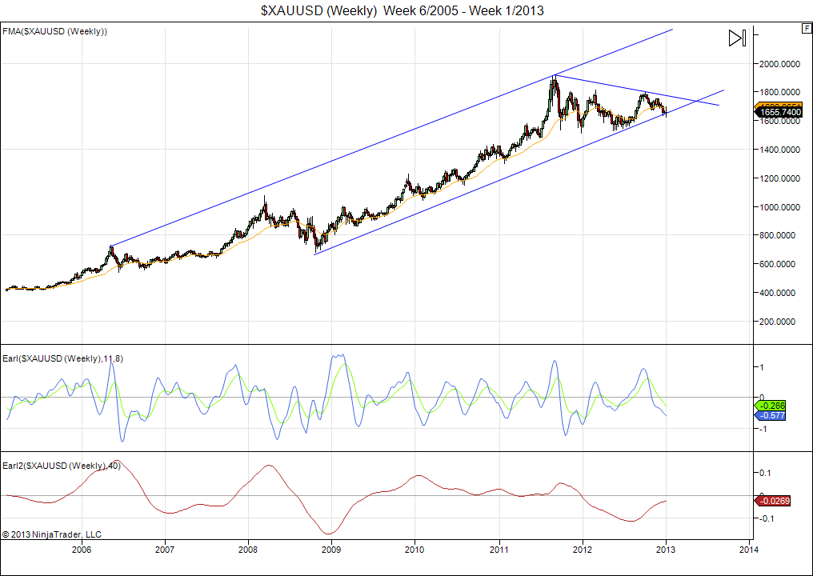Click the 200.0000 price axis label
The height and width of the screenshot is (576, 813).
coord(782,321)
